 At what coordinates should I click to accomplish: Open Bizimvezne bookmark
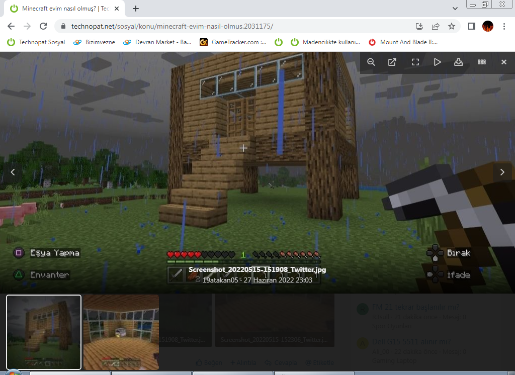(x=94, y=42)
